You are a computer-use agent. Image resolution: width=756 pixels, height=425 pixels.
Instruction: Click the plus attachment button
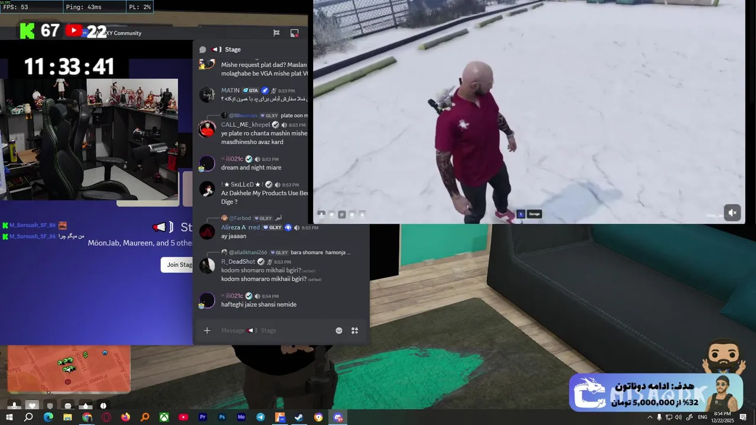(207, 331)
